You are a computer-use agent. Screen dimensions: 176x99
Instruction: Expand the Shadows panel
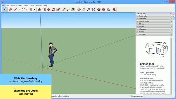click(154, 29)
